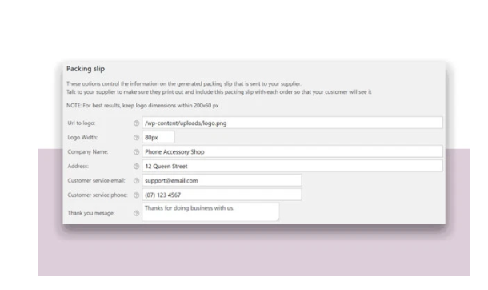Select the Customer service email field

click(x=222, y=180)
